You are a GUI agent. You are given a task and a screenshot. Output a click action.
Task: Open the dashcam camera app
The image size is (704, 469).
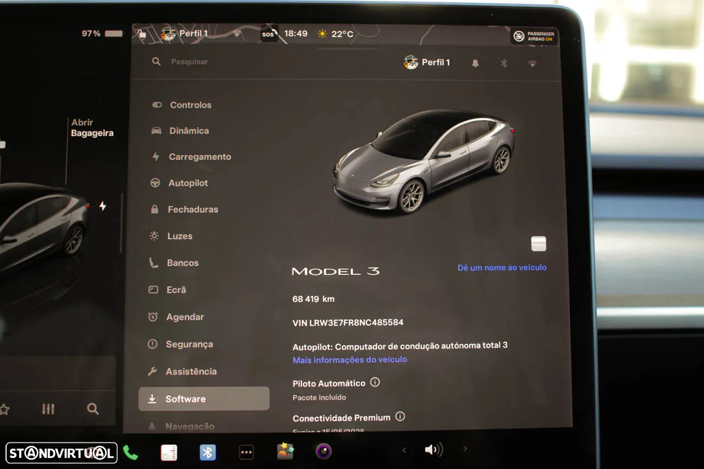pos(323,451)
